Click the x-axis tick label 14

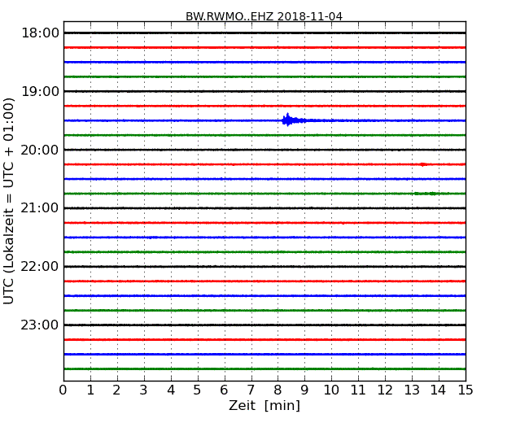438,390
